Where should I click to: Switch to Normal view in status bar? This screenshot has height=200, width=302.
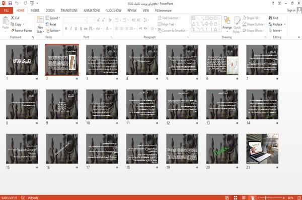(x=228, y=197)
